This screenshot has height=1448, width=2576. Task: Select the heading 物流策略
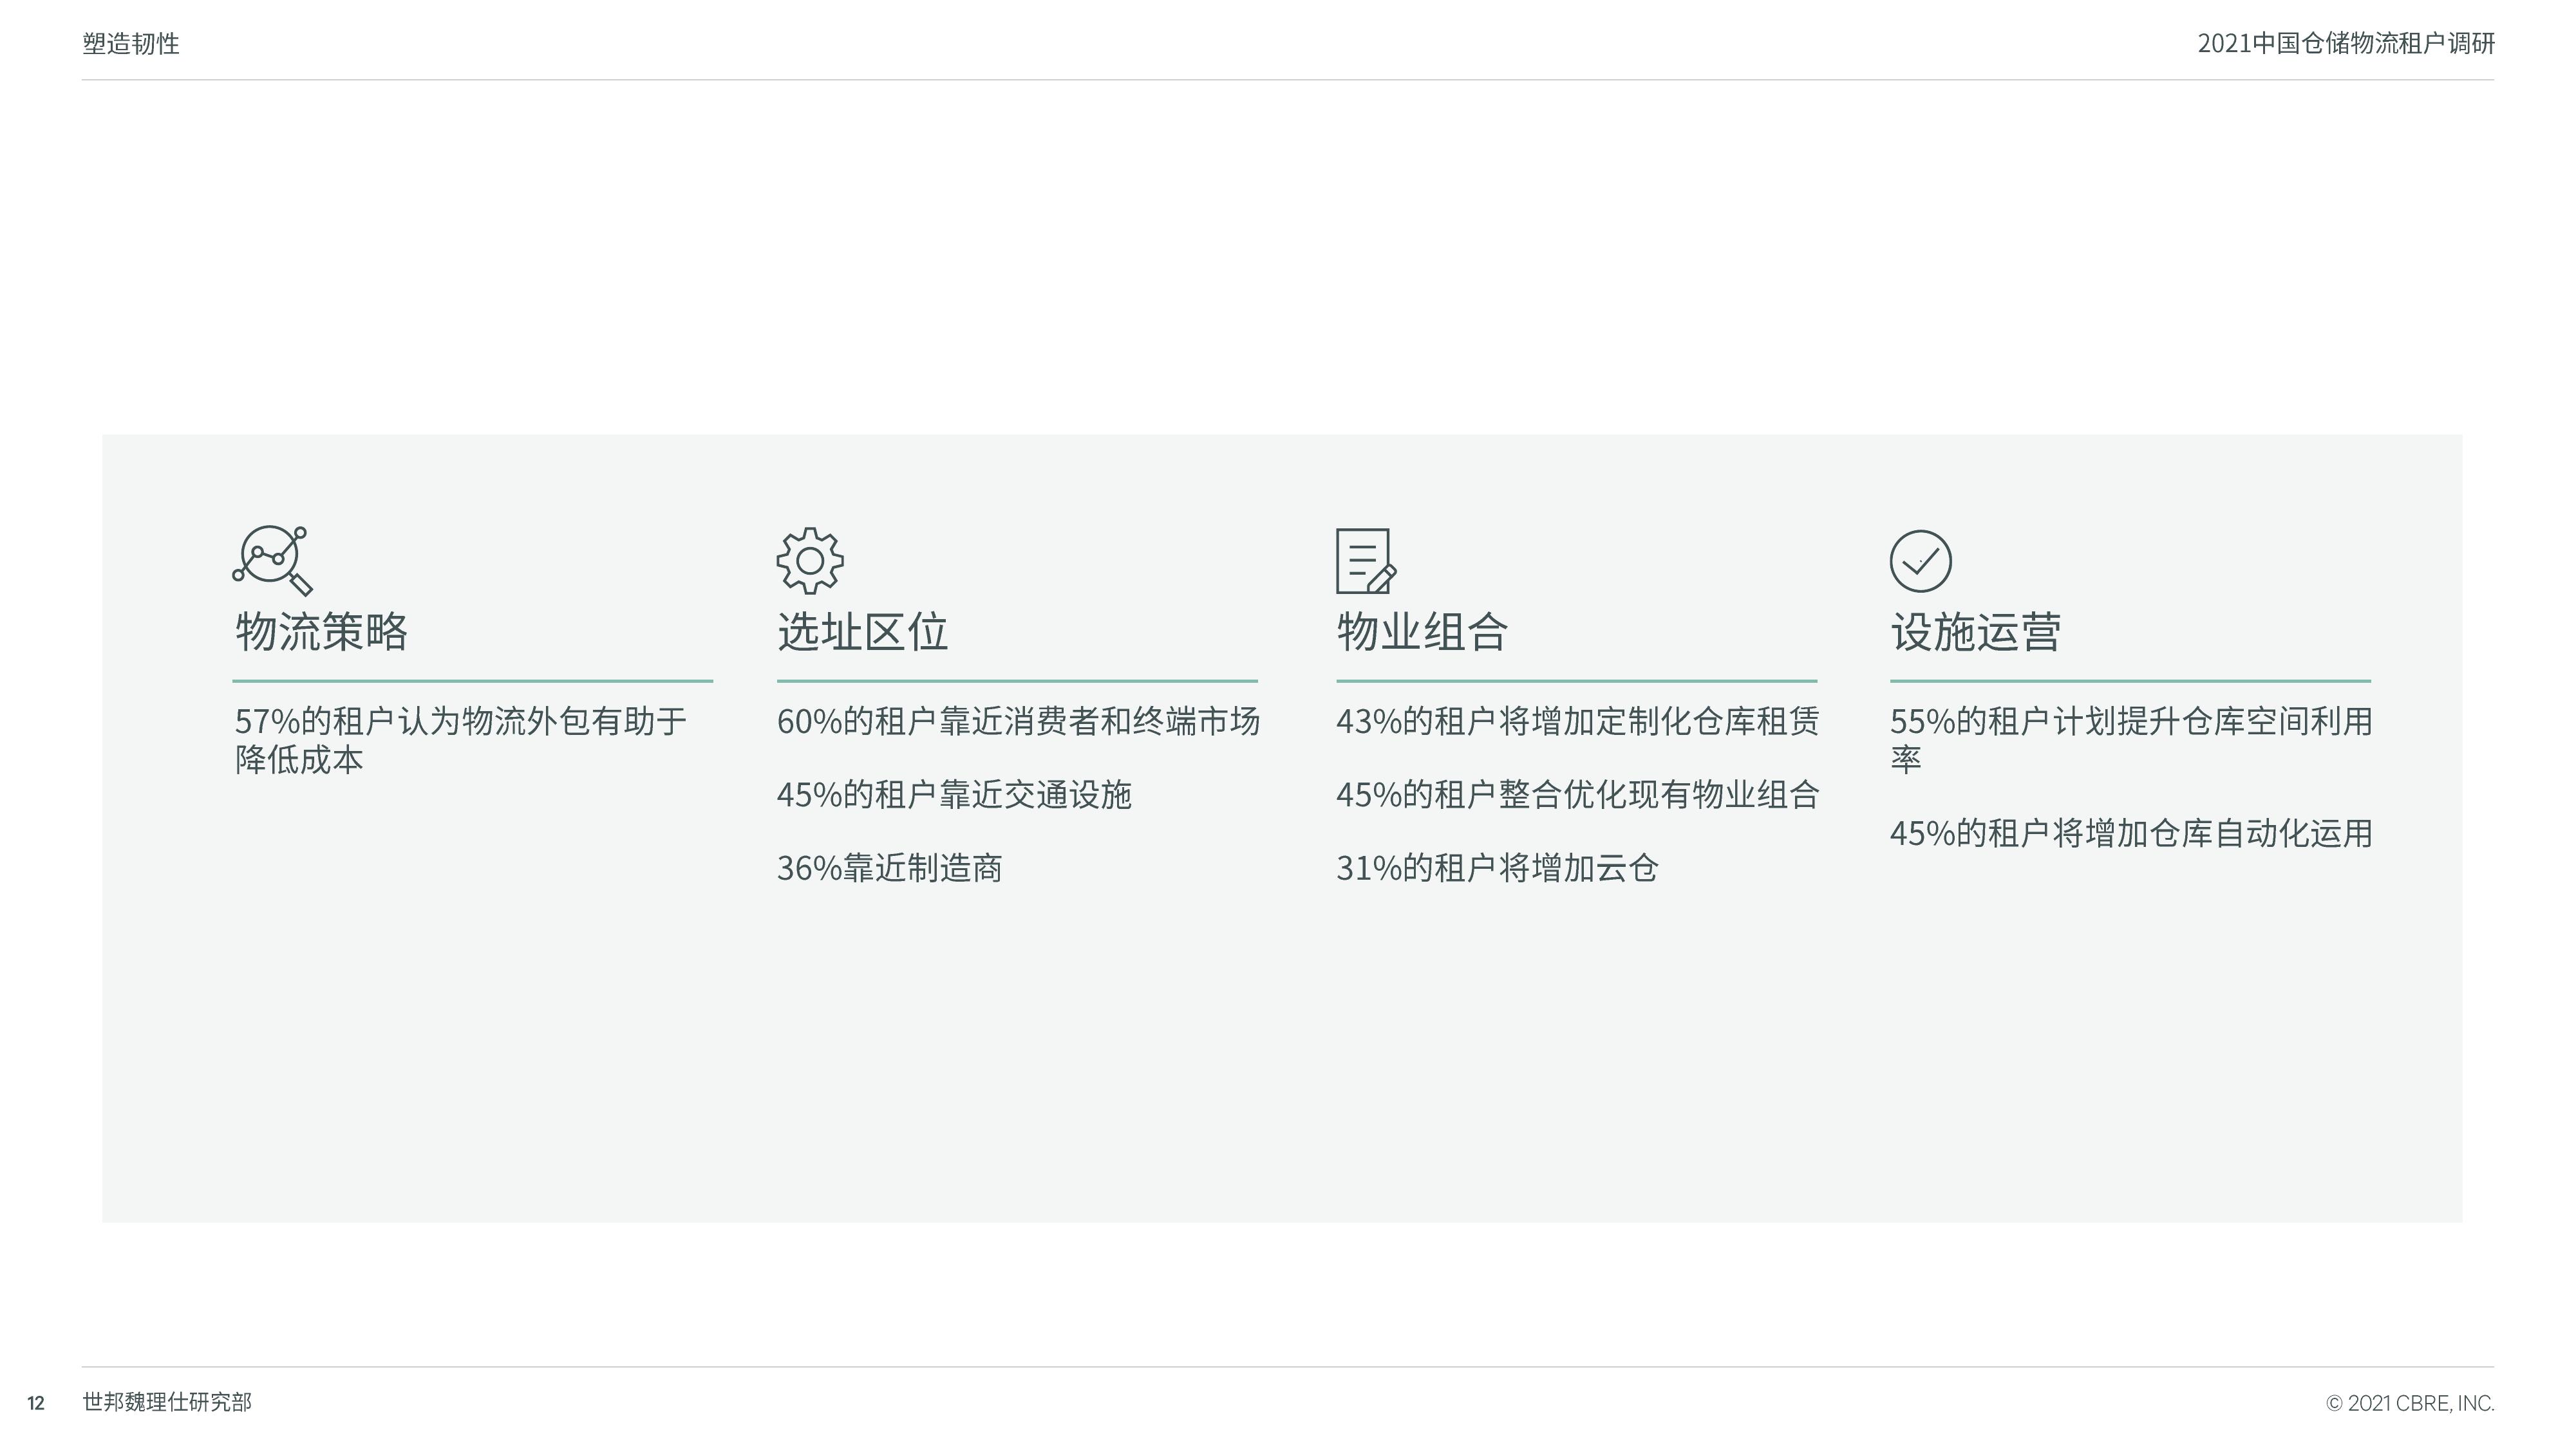click(x=322, y=631)
